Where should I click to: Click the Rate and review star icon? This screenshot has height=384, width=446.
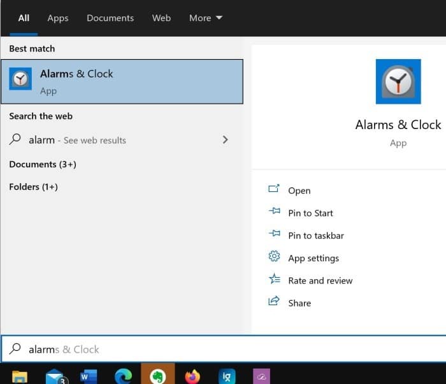[x=275, y=278]
